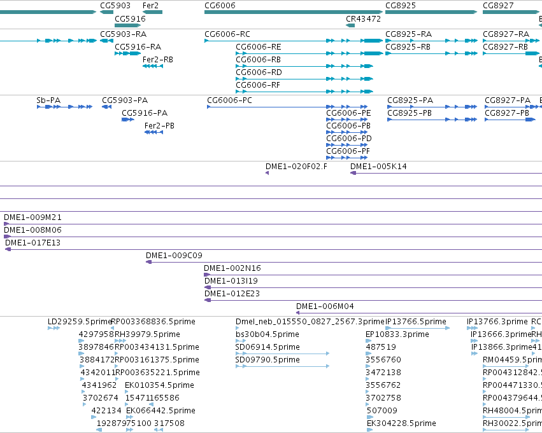Select the CG8925-RA transcript label

click(x=408, y=34)
